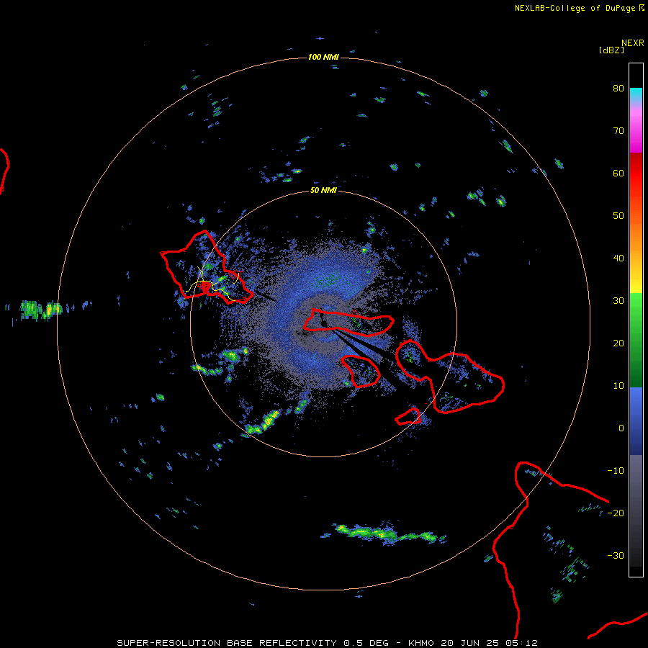Pick the 10 value on the dBZ scale
This screenshot has height=648, width=648.
[x=618, y=386]
